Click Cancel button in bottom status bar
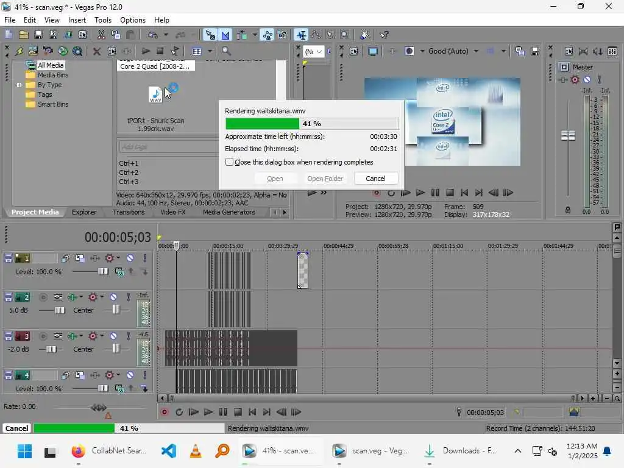 coord(16,428)
